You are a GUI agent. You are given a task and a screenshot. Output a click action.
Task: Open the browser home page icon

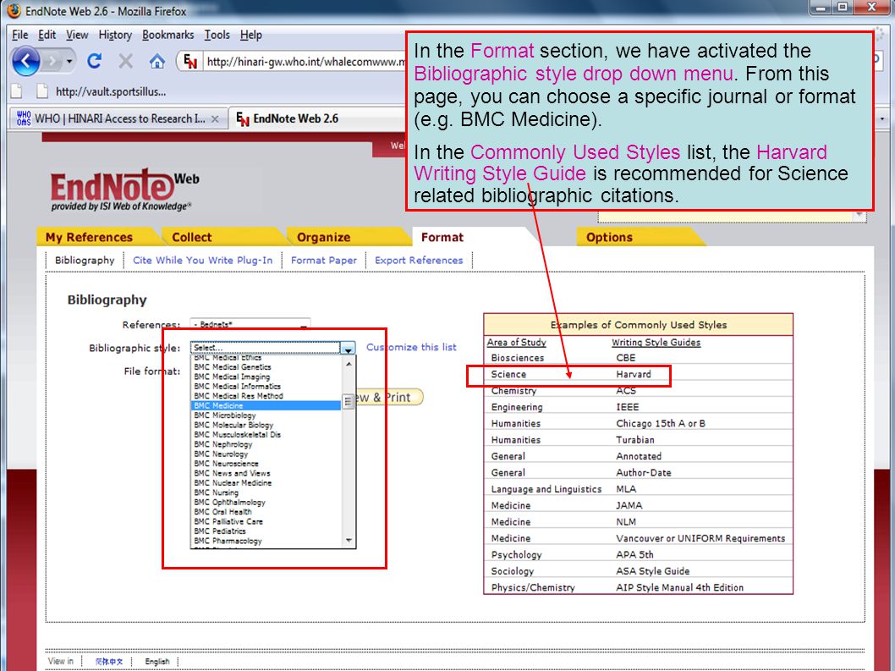coord(157,61)
